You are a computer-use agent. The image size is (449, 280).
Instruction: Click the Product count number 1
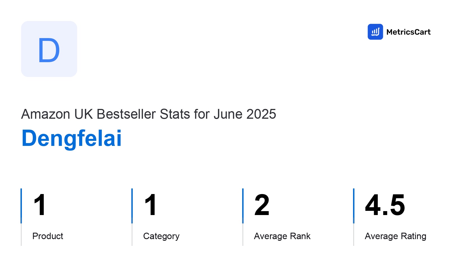pyautogui.click(x=40, y=205)
